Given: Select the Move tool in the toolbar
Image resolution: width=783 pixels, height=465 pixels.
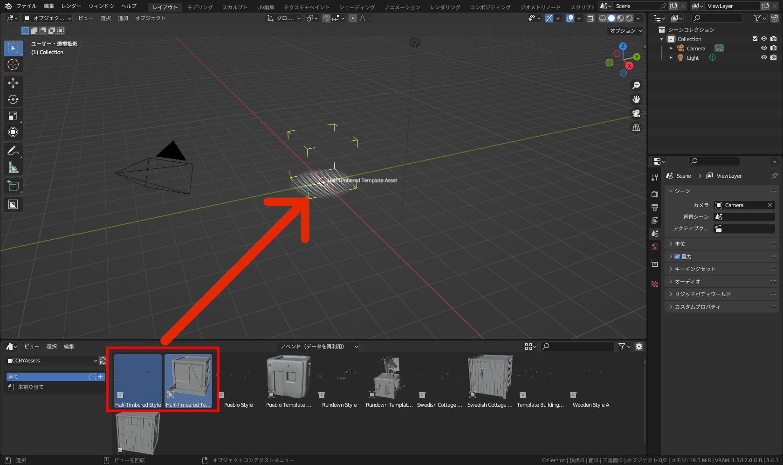Looking at the screenshot, I should pos(13,83).
